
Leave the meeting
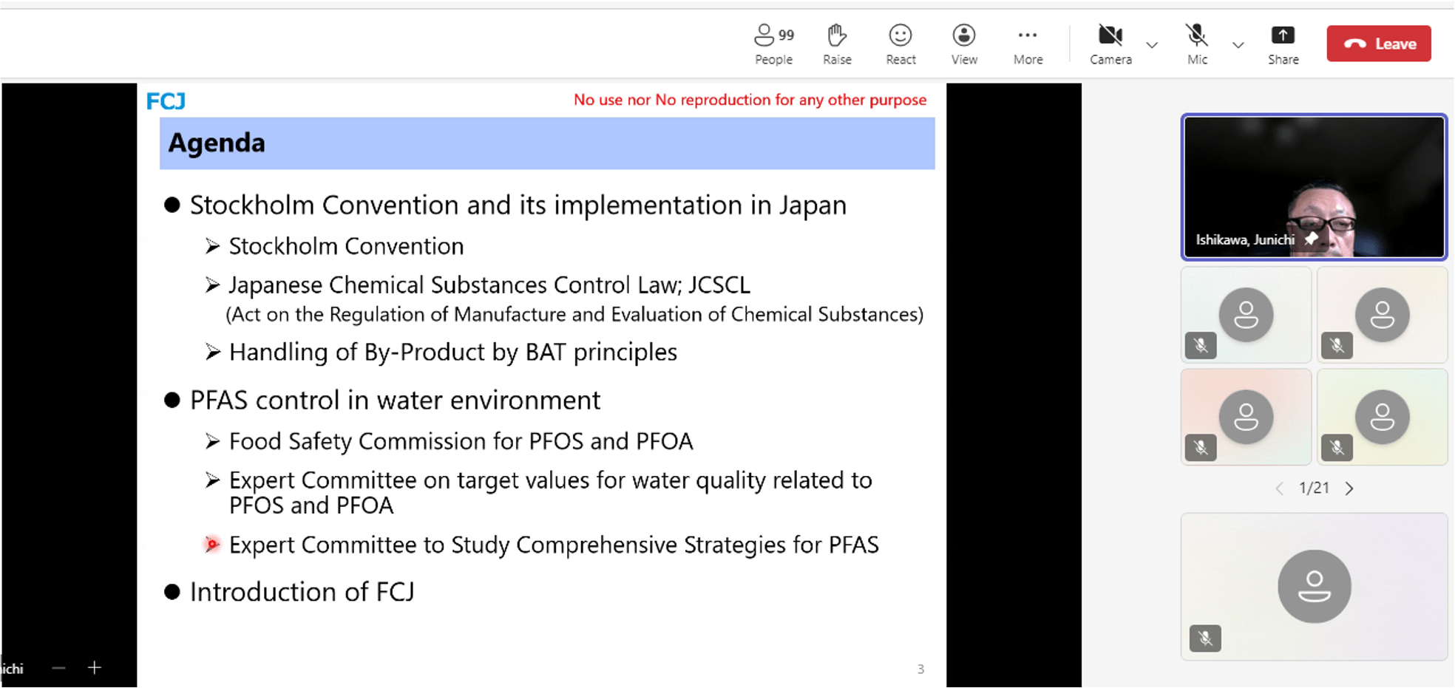(1379, 44)
